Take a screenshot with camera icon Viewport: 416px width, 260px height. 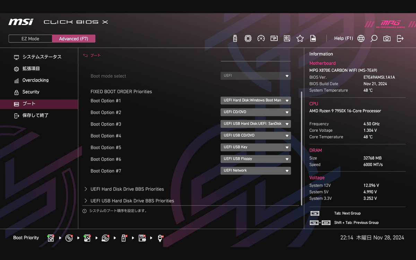pos(387,38)
